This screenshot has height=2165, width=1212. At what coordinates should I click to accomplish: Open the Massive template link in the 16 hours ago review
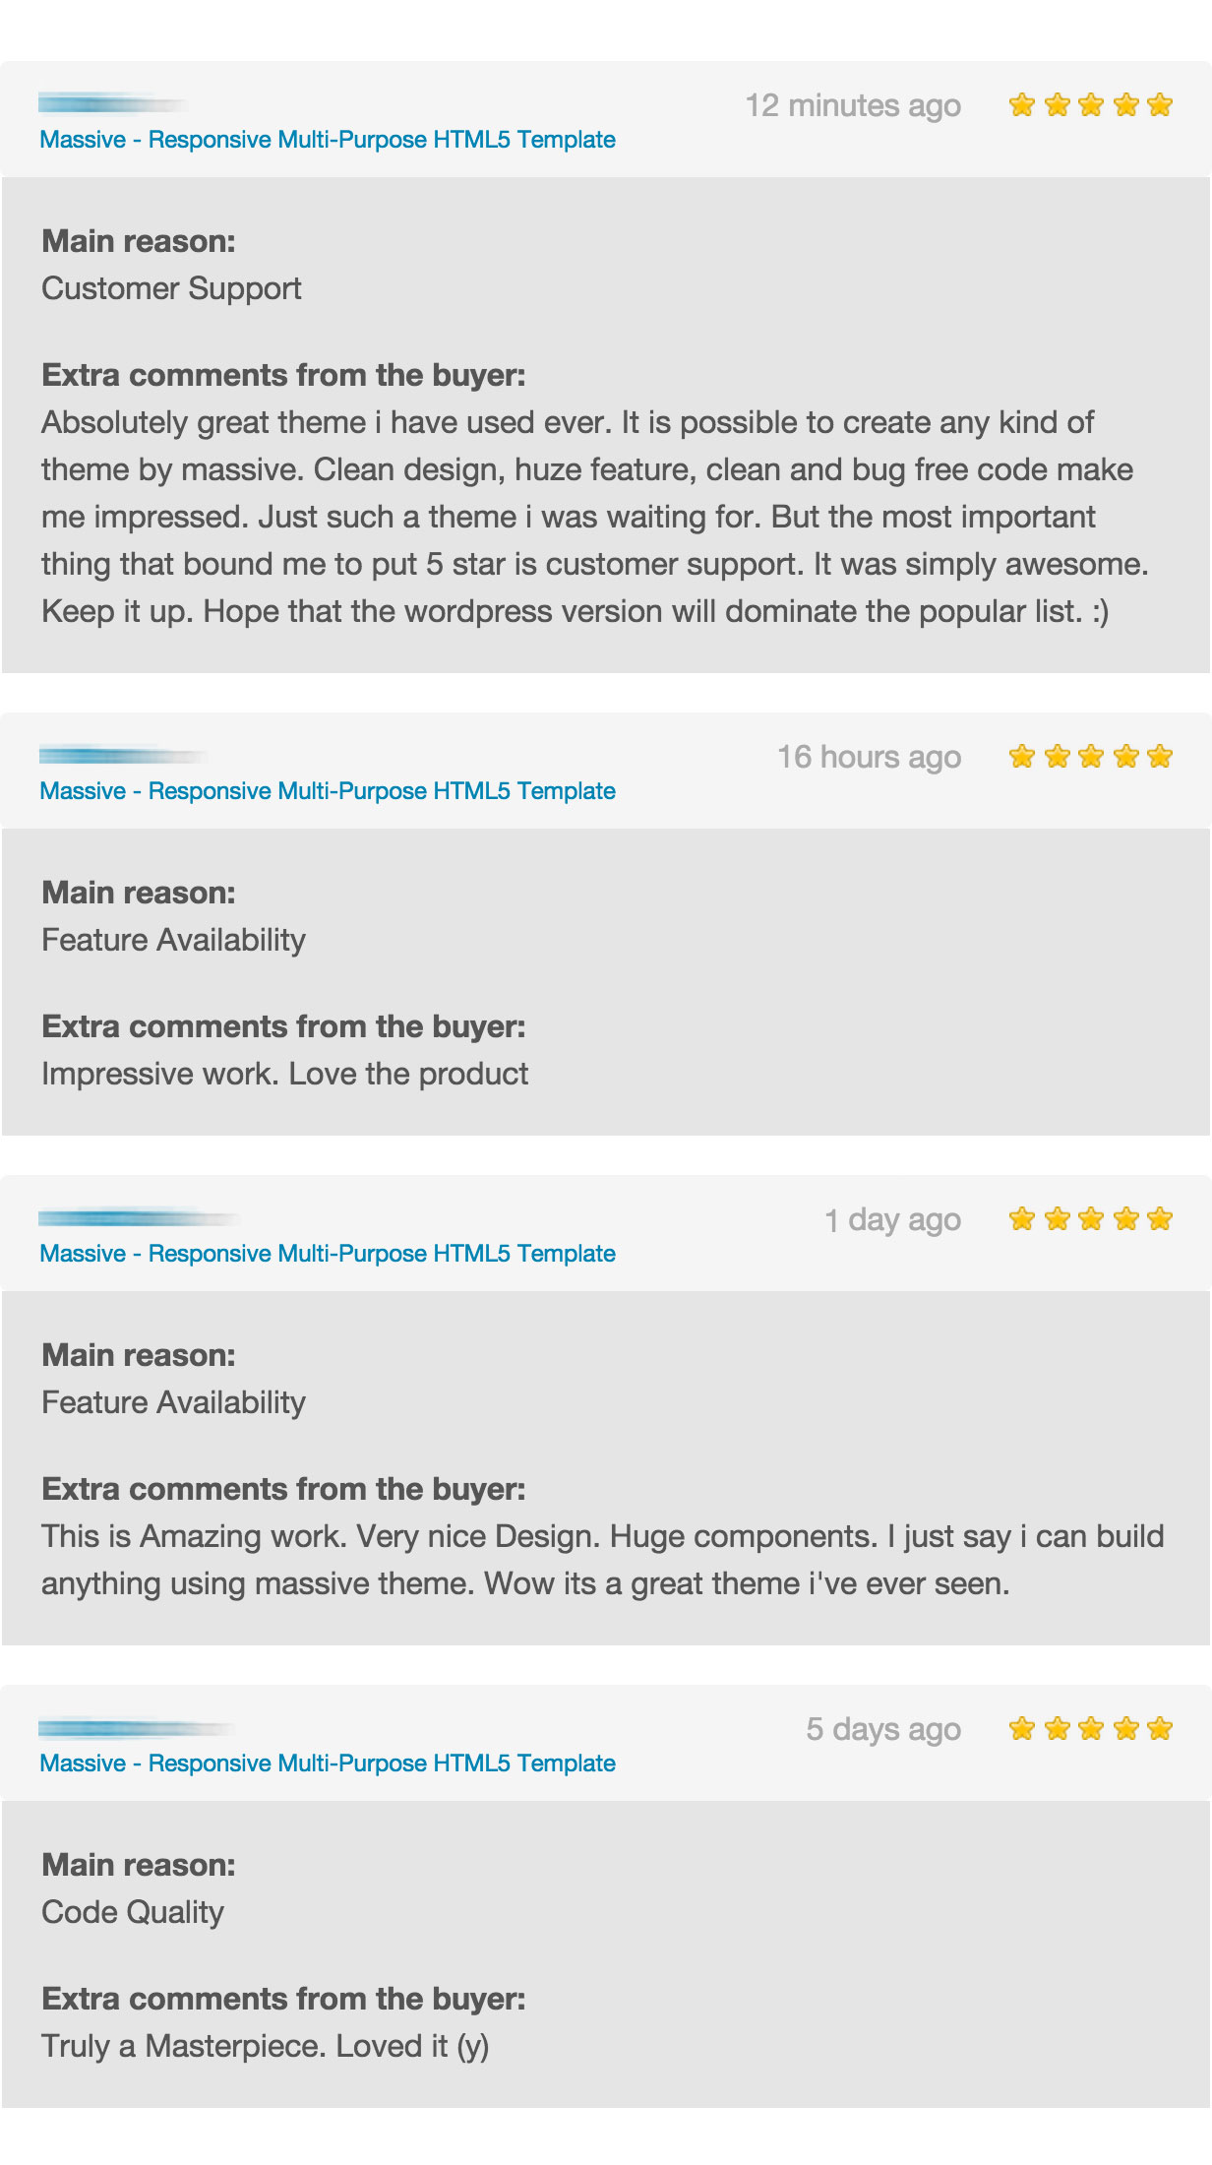coord(328,791)
